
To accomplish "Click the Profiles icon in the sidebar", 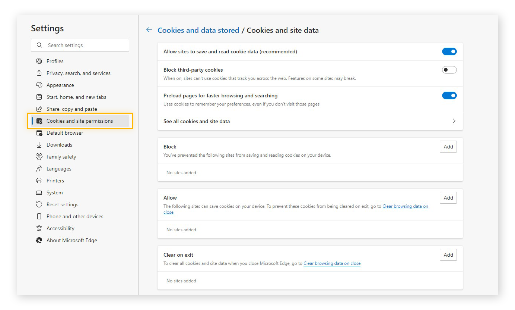I will point(39,61).
